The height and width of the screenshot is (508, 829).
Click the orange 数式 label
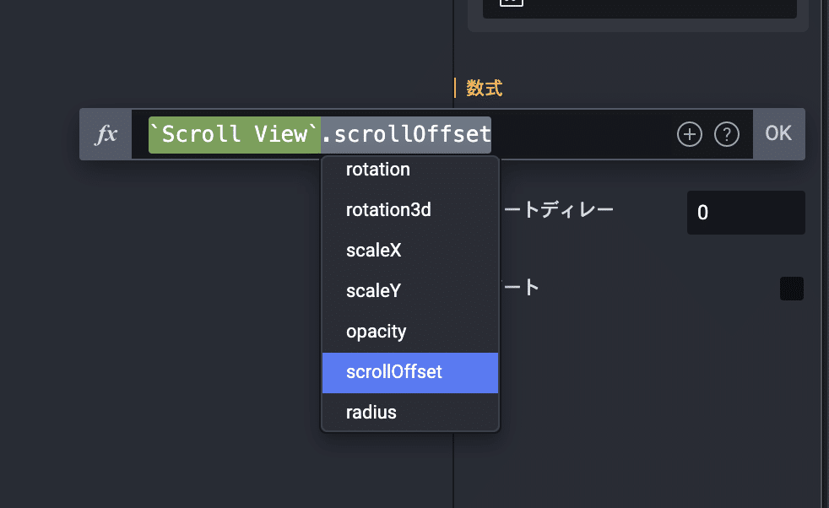[x=485, y=88]
